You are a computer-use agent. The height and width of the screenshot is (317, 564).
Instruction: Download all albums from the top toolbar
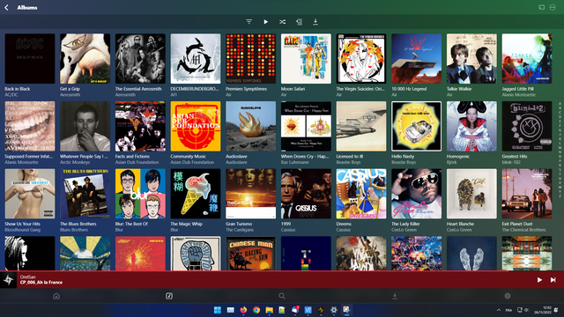click(x=315, y=22)
